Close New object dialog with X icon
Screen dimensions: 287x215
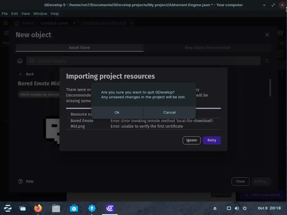(267, 35)
